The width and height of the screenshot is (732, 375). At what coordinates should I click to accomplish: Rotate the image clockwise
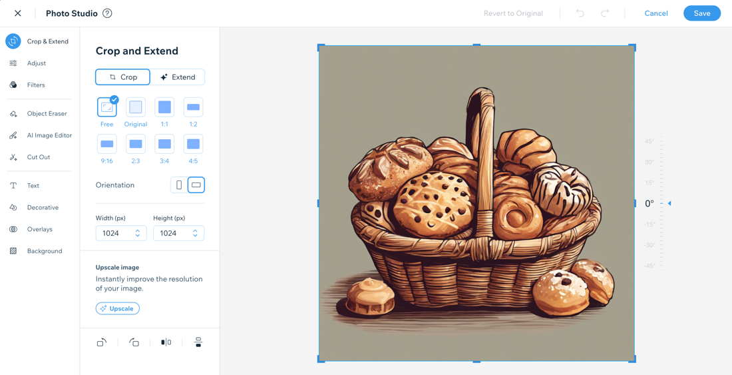[102, 342]
